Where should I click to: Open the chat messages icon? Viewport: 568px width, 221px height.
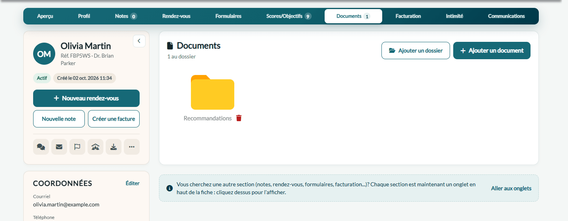[x=41, y=147]
